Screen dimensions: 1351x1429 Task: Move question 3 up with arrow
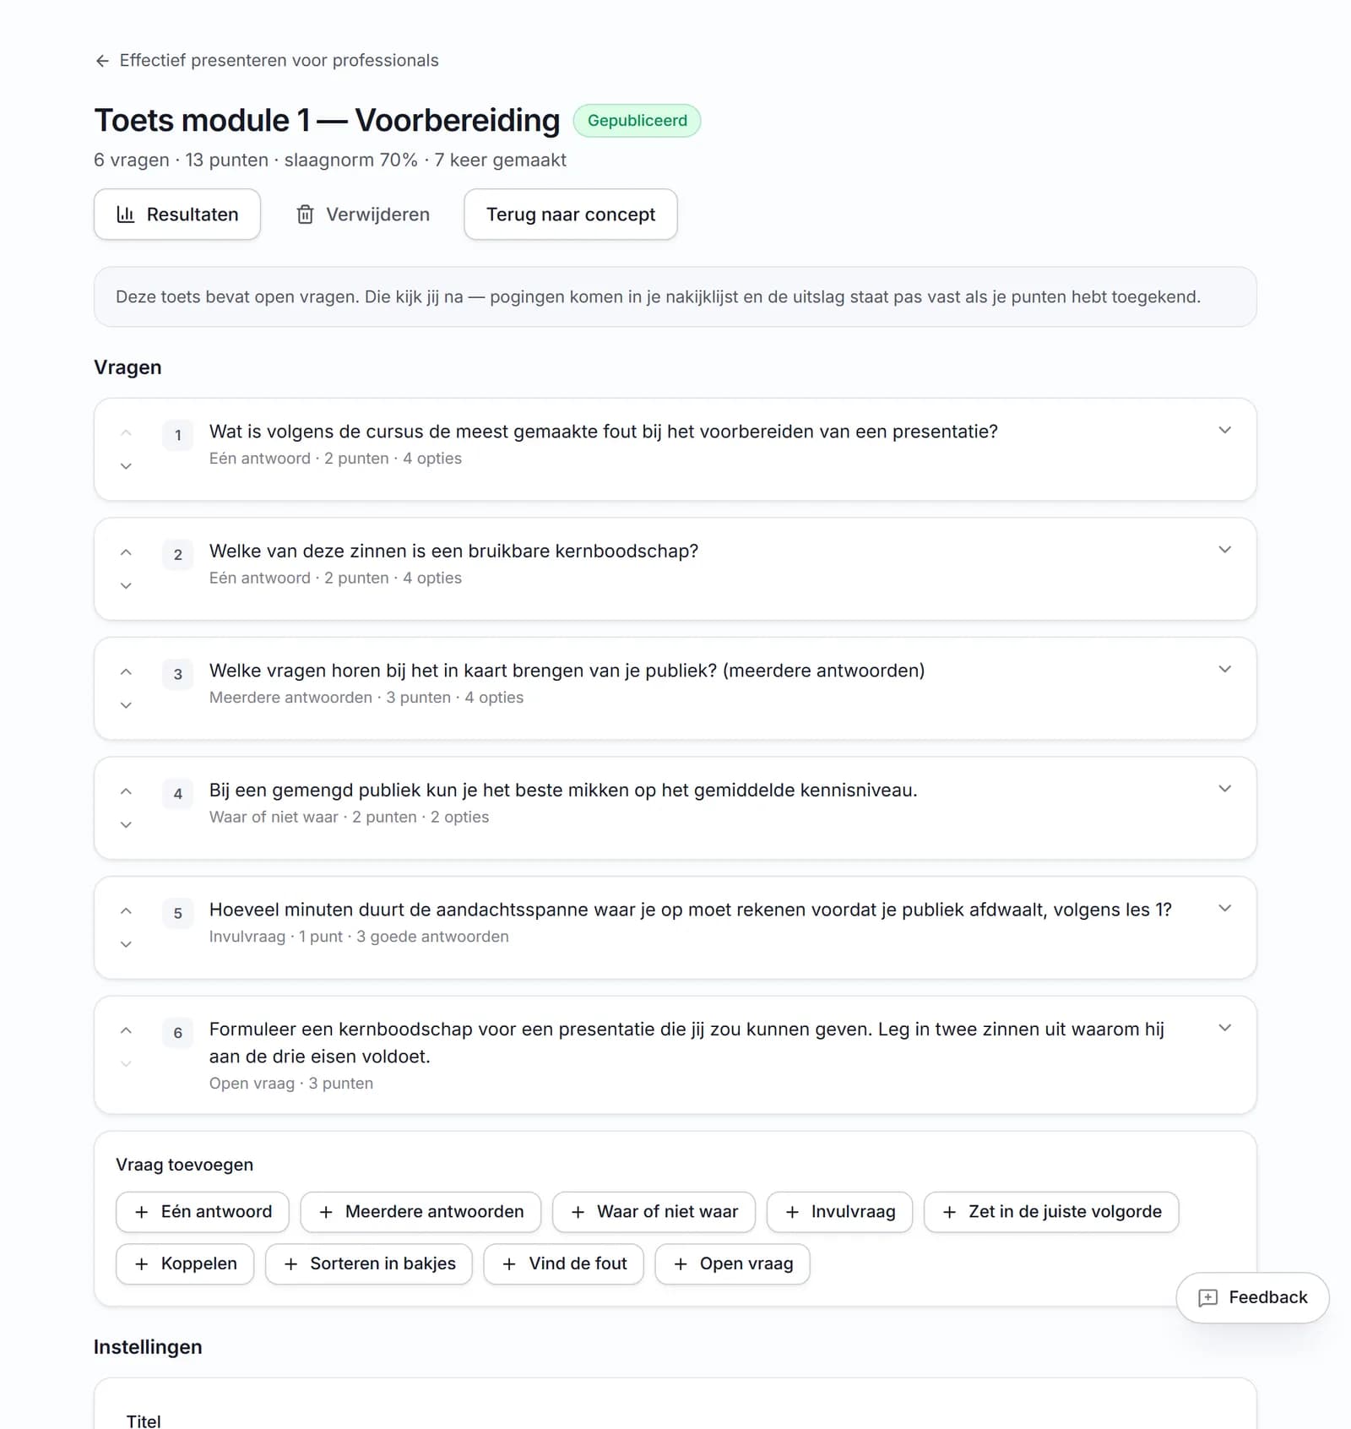[126, 672]
